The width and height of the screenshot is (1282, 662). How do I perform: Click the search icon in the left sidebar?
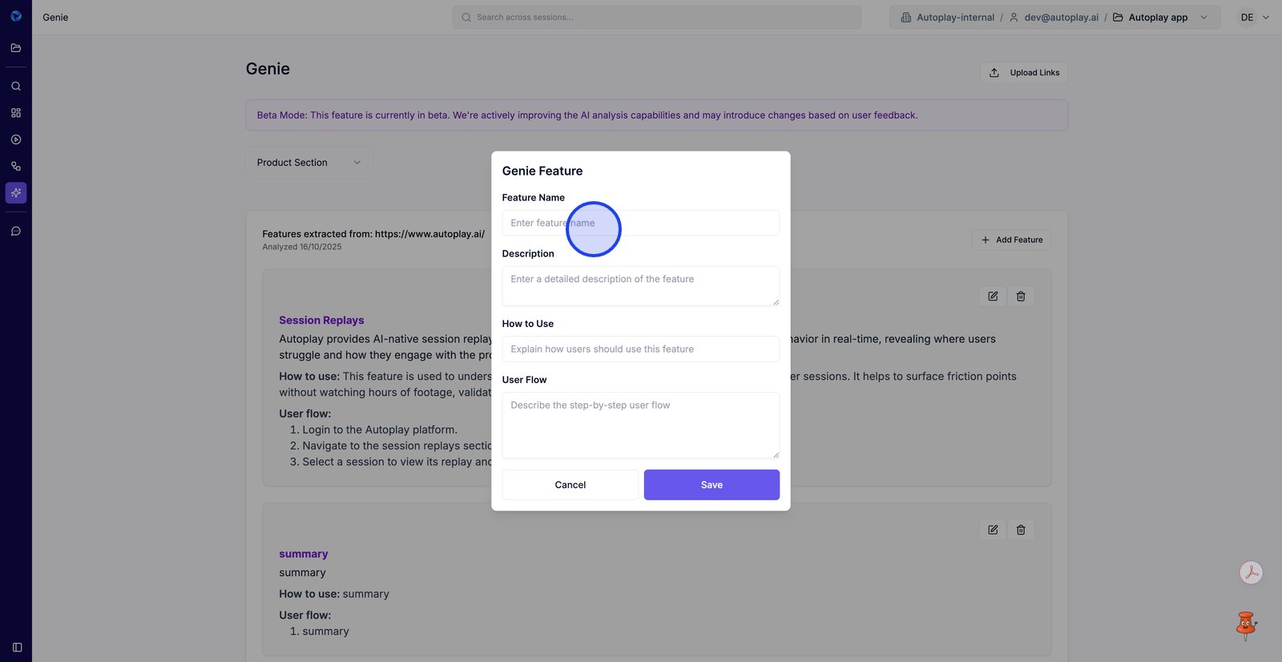click(16, 86)
